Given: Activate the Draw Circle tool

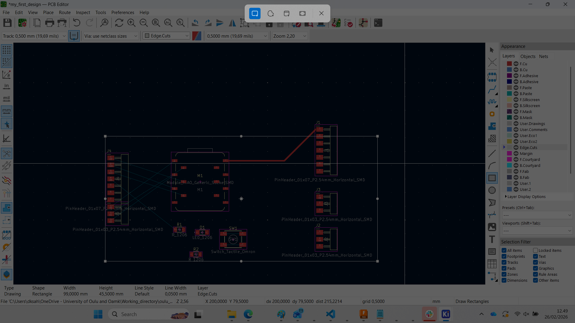Looking at the screenshot, I should point(493,190).
